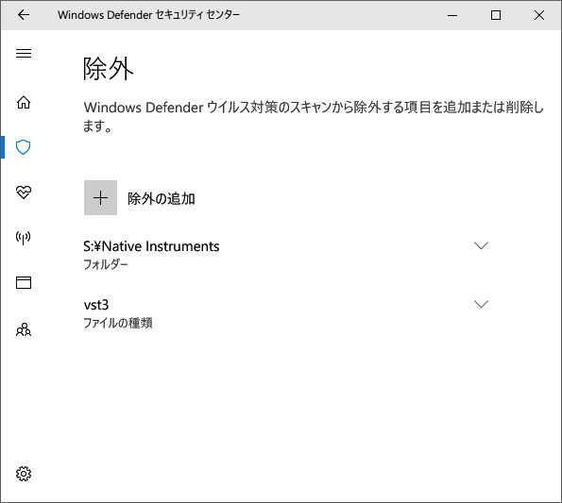Go back with the arrow in title bar

coord(24,15)
